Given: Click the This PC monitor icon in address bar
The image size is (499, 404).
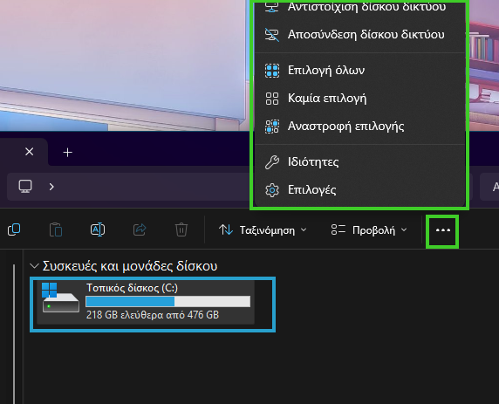Looking at the screenshot, I should (x=25, y=186).
